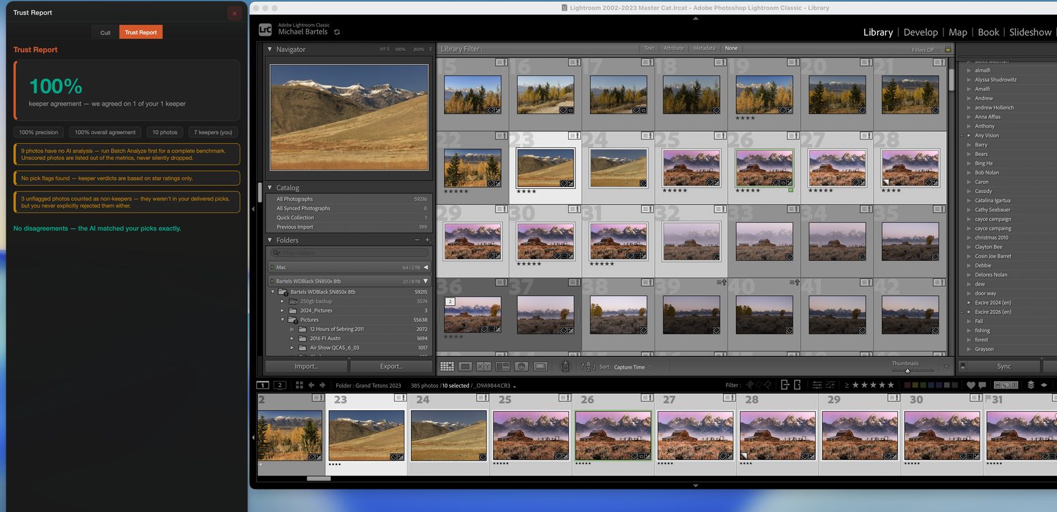Select the Painter spray can tool

[x=565, y=366]
